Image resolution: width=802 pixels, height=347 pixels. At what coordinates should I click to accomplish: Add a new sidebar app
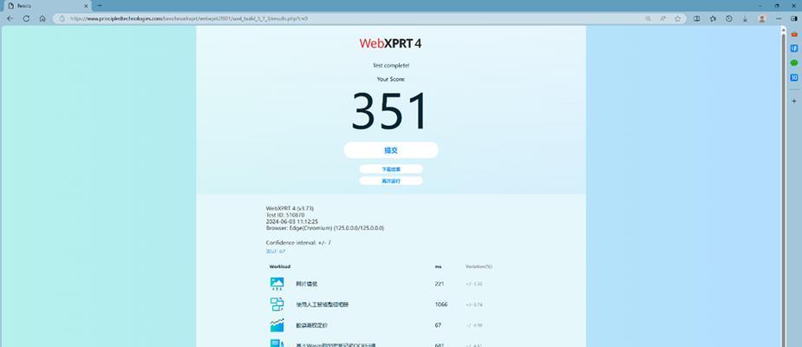(794, 101)
